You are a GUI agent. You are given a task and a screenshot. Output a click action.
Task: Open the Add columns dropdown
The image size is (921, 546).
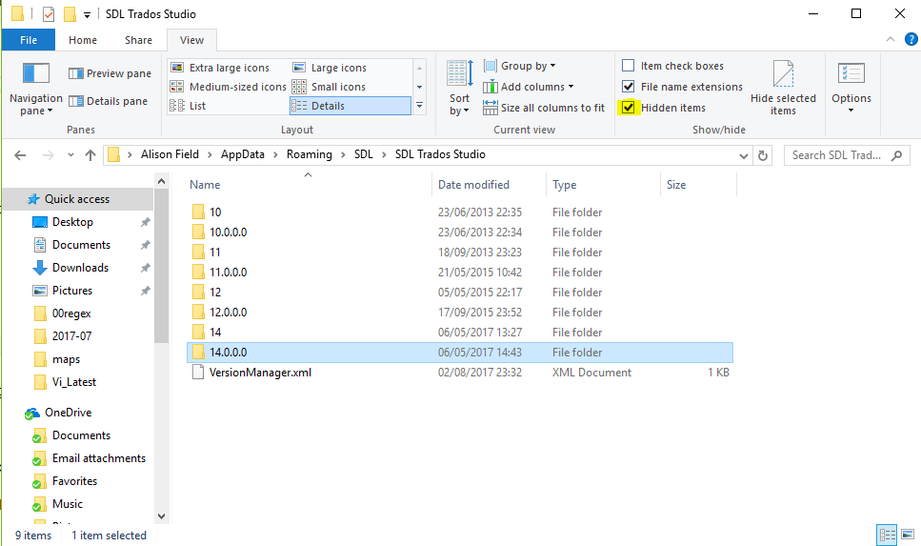[x=528, y=87]
